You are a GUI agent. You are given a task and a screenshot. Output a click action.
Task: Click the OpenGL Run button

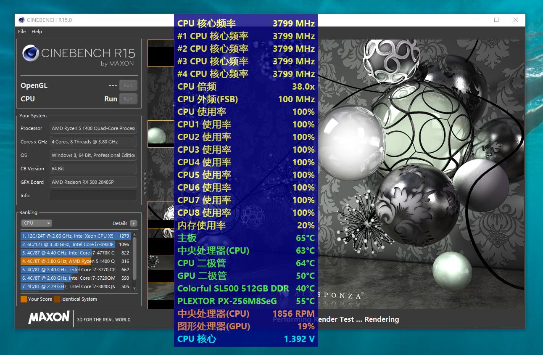(128, 85)
